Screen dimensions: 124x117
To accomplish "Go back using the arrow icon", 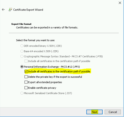I will click(3, 9).
